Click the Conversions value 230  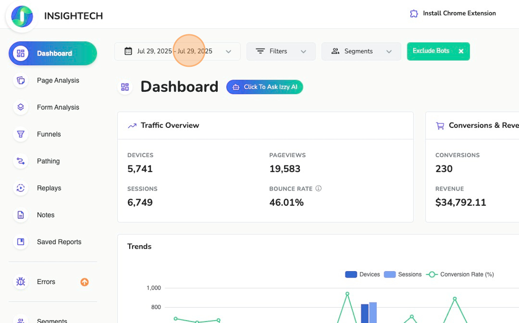click(444, 169)
